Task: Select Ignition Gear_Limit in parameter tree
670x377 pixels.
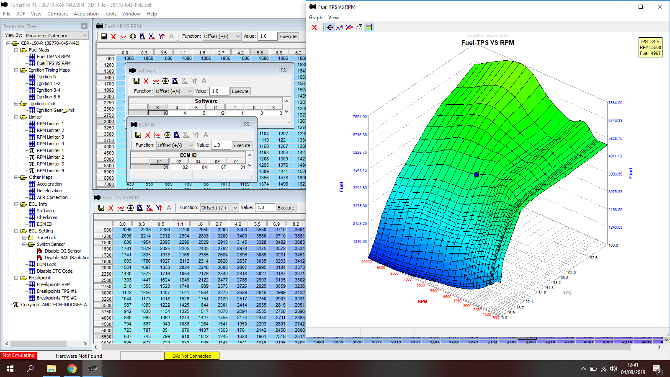Action: coord(55,110)
